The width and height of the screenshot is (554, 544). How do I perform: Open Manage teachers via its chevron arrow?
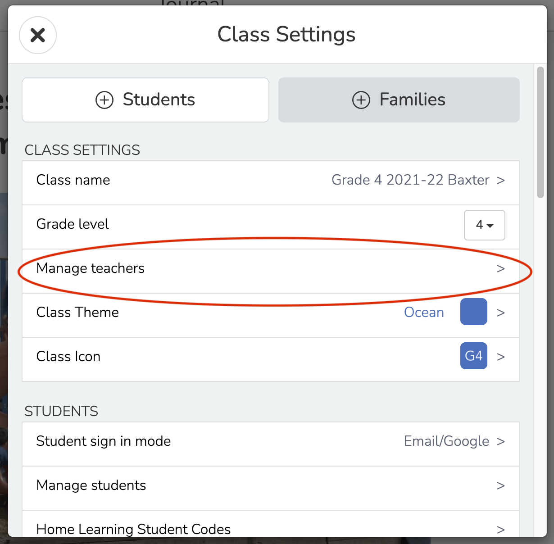point(501,269)
